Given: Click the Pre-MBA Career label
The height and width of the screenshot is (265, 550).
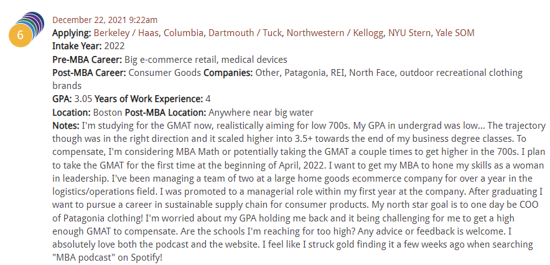Looking at the screenshot, I should [87, 60].
